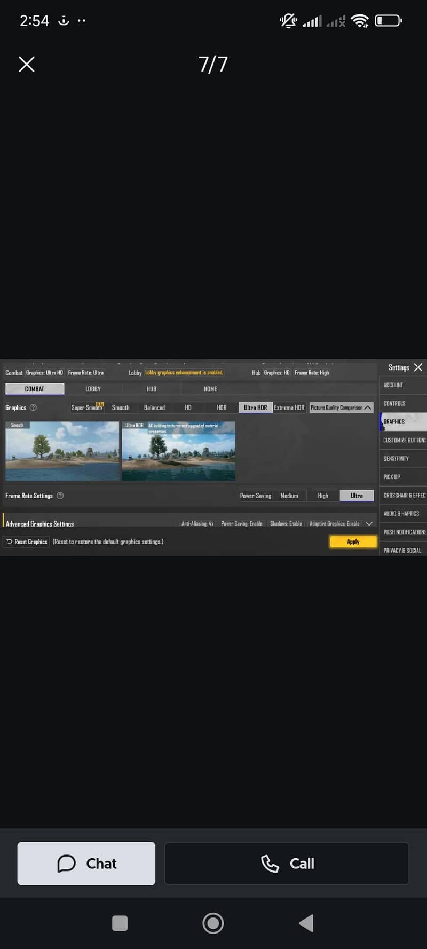Select Extreme HDR graphics quality
The image size is (427, 949).
click(x=289, y=407)
